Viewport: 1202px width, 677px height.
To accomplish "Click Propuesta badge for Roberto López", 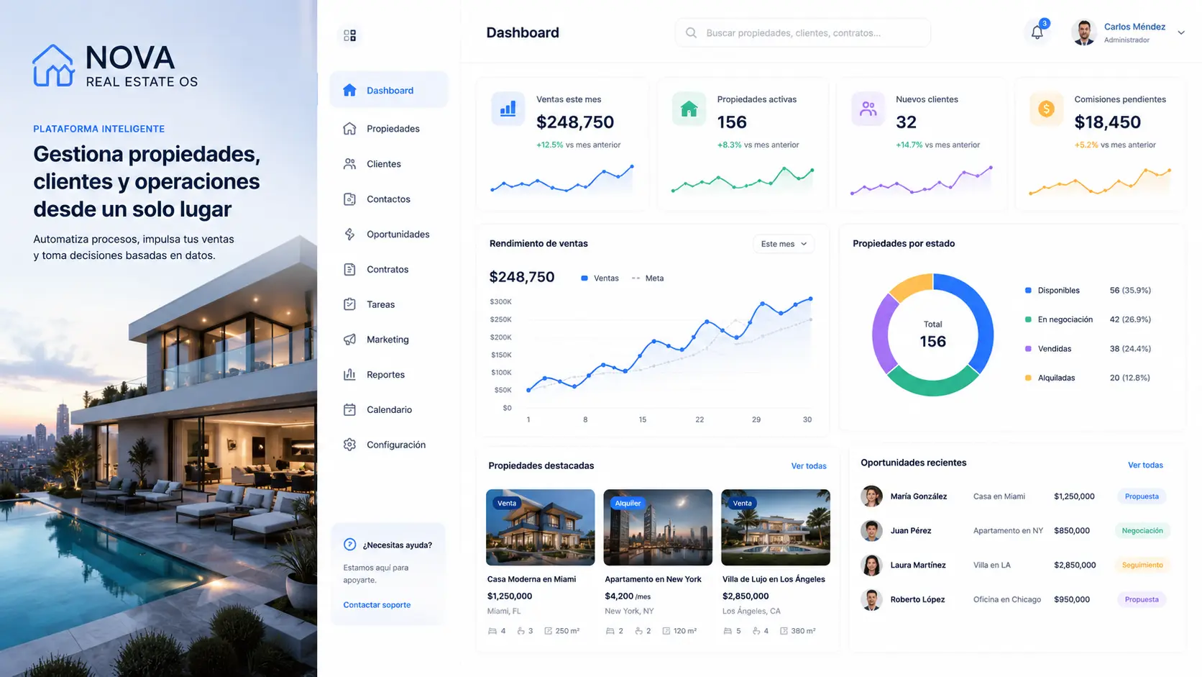I will [x=1142, y=599].
